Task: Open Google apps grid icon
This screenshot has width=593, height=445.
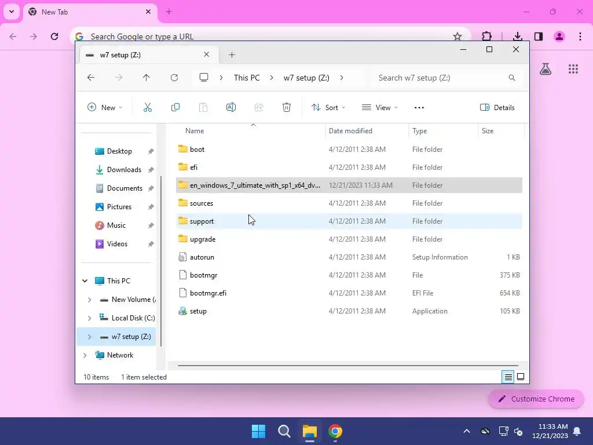Action: 573,69
